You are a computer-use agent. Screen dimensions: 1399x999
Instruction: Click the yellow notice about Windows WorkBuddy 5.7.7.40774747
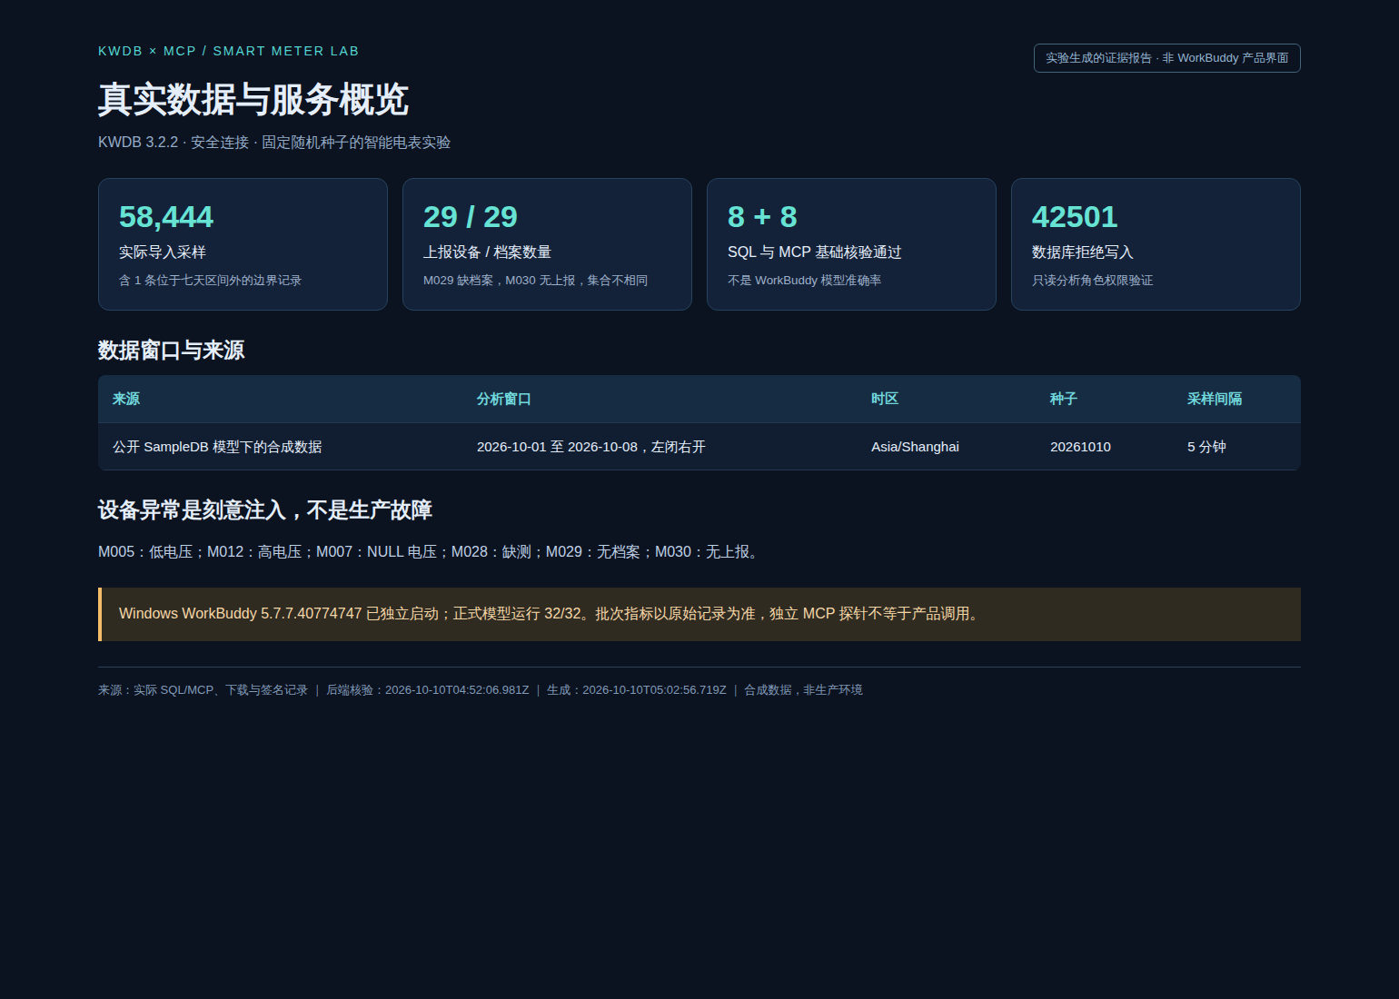699,614
